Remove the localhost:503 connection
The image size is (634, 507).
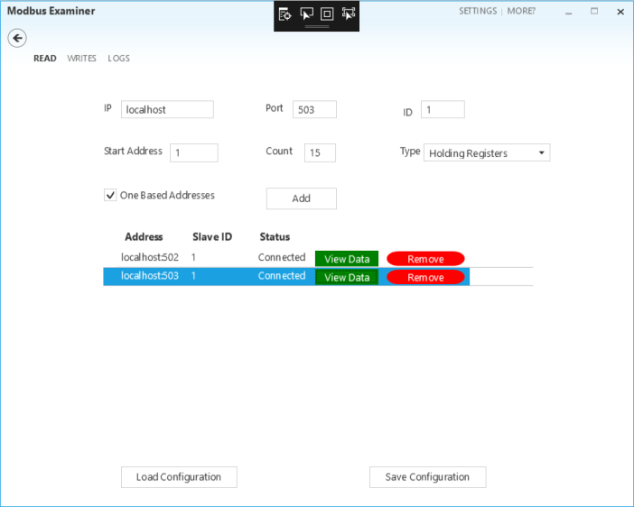[x=425, y=278]
